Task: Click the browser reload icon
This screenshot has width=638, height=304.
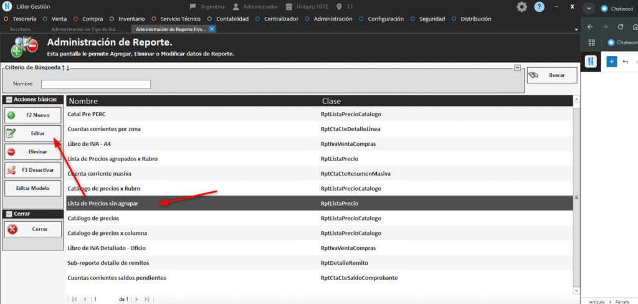Action: (621, 27)
